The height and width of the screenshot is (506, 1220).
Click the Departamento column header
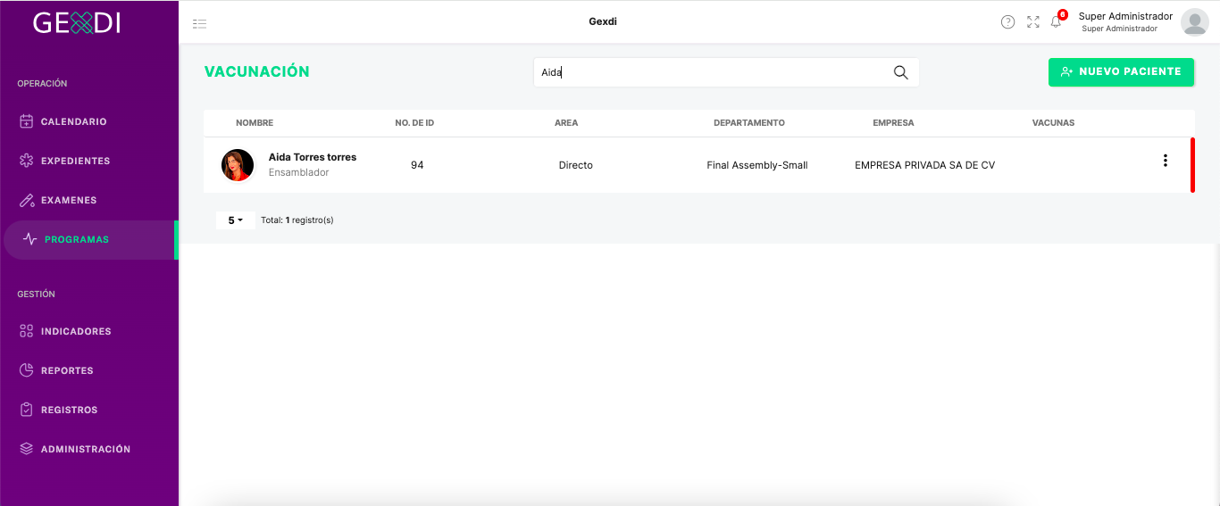749,123
